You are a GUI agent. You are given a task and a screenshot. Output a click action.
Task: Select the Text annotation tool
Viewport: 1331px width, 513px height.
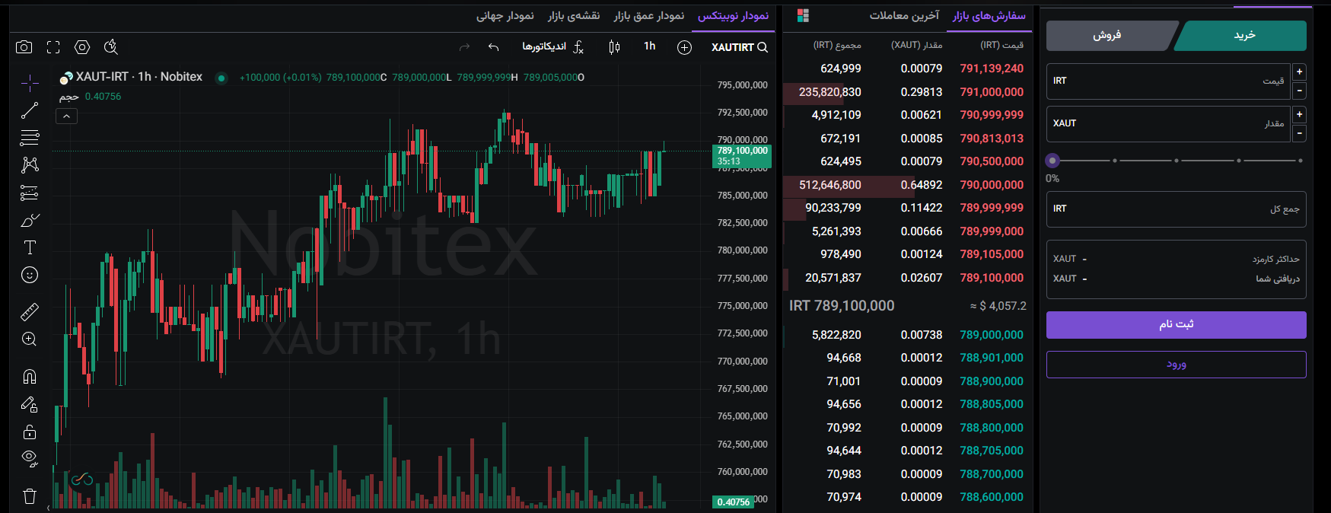click(30, 247)
